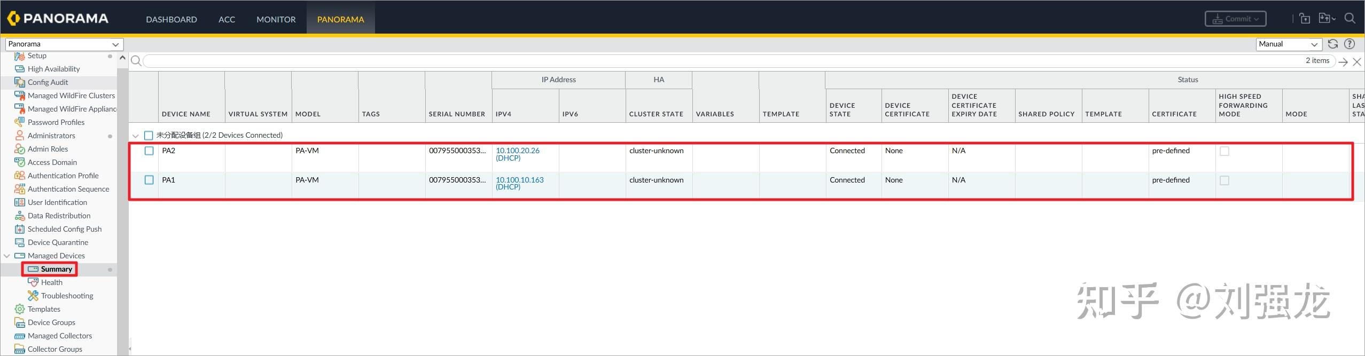Click the Connected state for PA2
Viewport: 1365px width, 356px height.
(847, 151)
